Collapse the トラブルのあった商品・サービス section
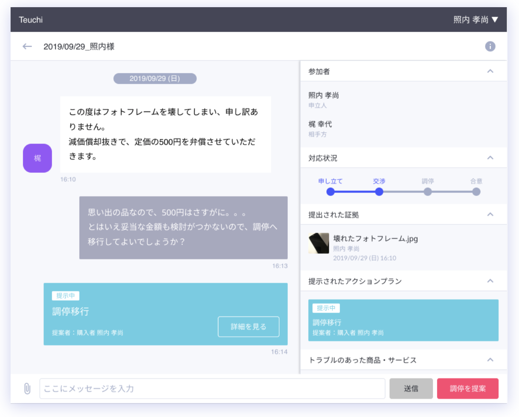 (x=490, y=360)
